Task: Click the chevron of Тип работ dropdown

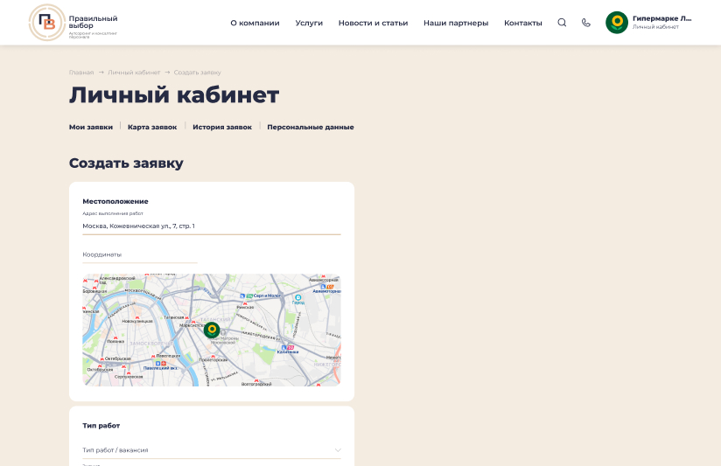Action: tap(338, 450)
